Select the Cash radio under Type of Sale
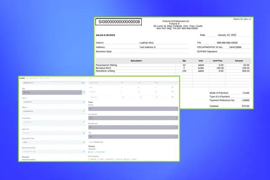 pos(89,152)
